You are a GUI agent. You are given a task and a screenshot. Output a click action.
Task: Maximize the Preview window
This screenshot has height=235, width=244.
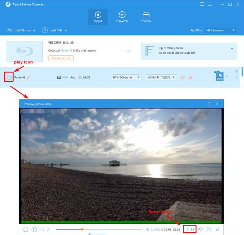210,104
